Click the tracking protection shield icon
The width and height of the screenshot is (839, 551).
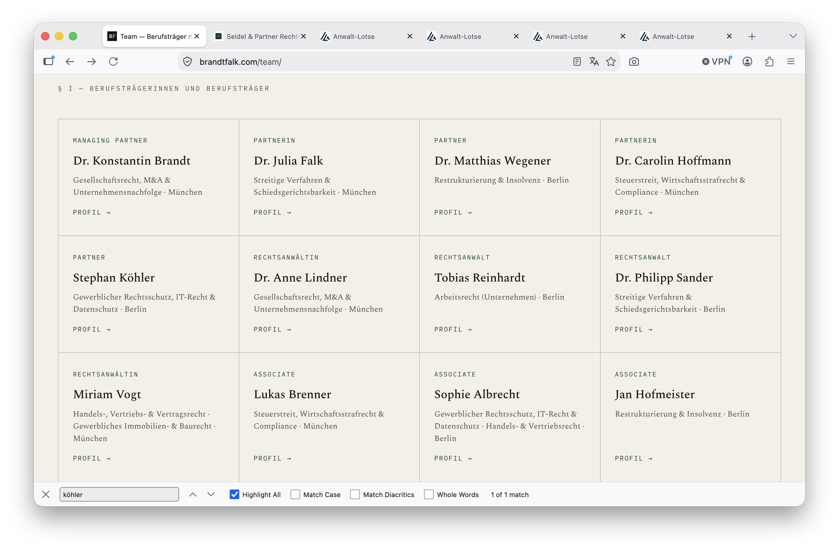tap(187, 62)
